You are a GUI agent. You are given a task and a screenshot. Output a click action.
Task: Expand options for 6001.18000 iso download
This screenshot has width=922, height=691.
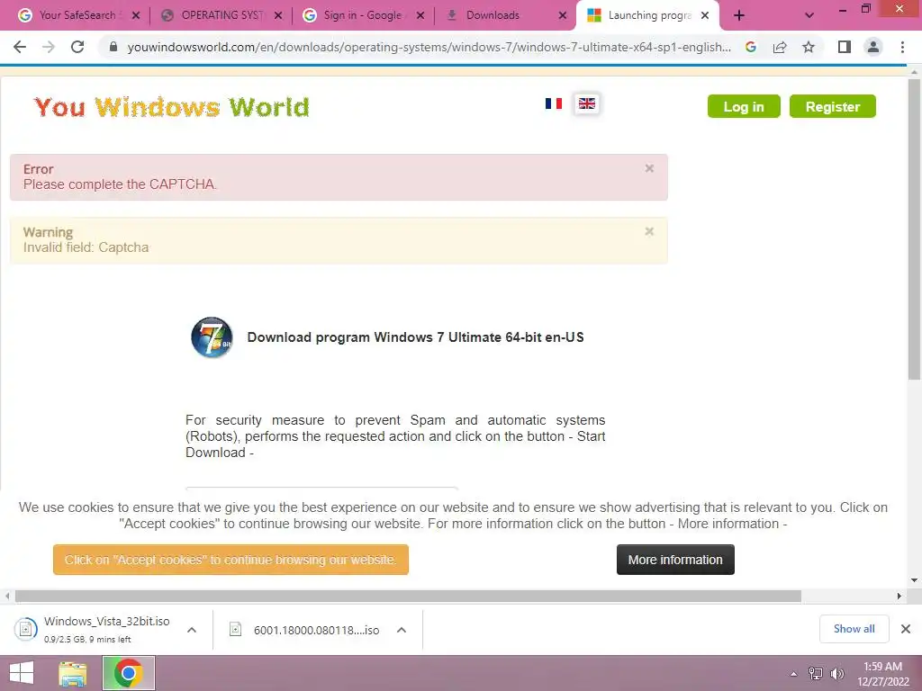click(x=401, y=630)
